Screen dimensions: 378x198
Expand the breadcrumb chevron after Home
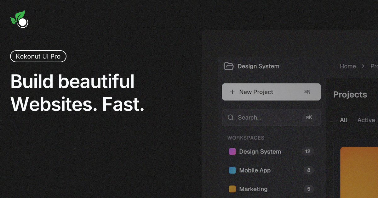point(363,66)
